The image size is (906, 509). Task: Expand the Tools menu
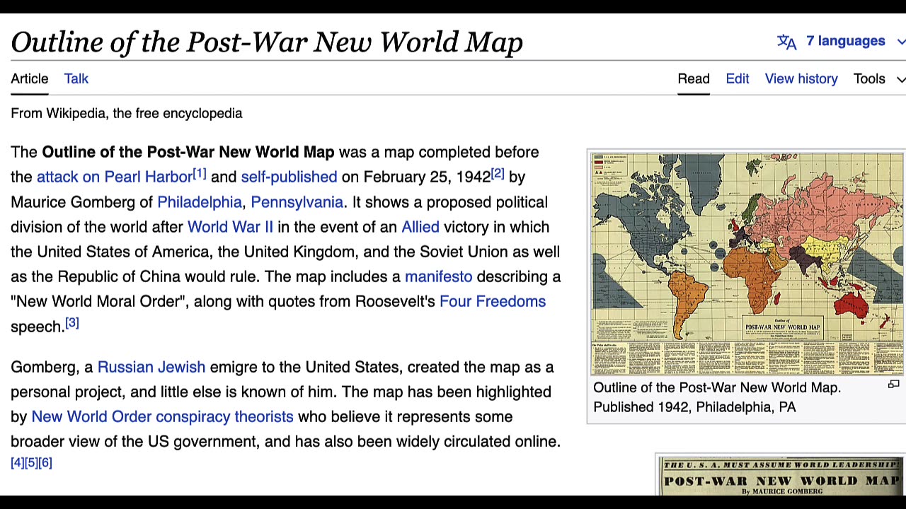pyautogui.click(x=878, y=78)
